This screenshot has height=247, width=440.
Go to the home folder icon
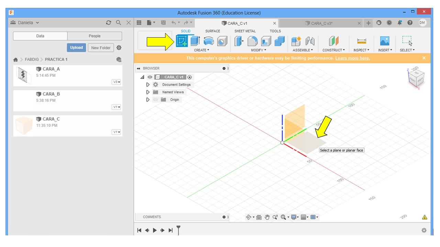coord(15,59)
